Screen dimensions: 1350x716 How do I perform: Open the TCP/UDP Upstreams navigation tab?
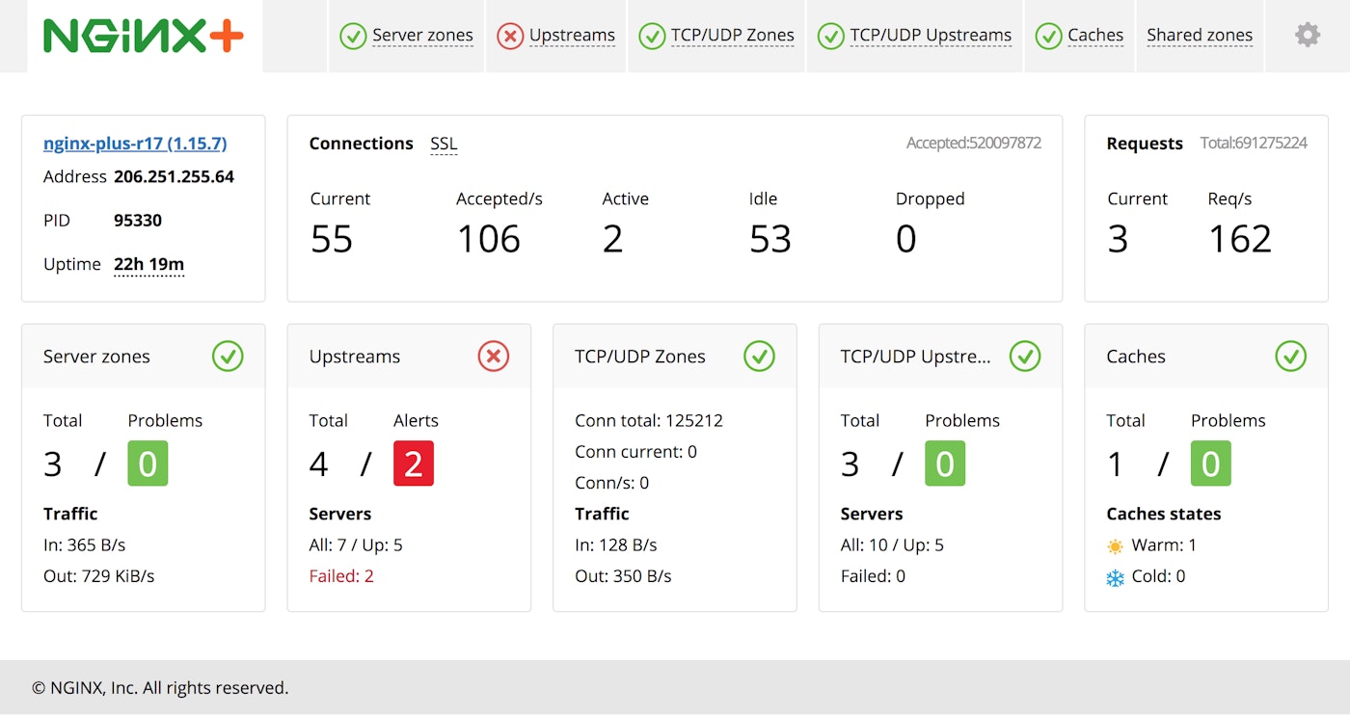click(914, 36)
